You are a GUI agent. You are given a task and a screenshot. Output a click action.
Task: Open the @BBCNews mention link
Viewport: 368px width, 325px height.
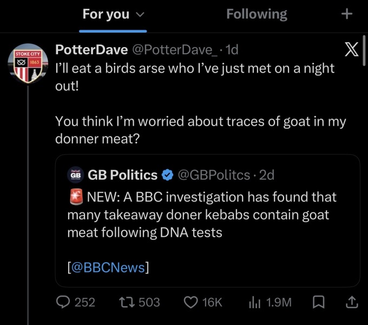[108, 267]
